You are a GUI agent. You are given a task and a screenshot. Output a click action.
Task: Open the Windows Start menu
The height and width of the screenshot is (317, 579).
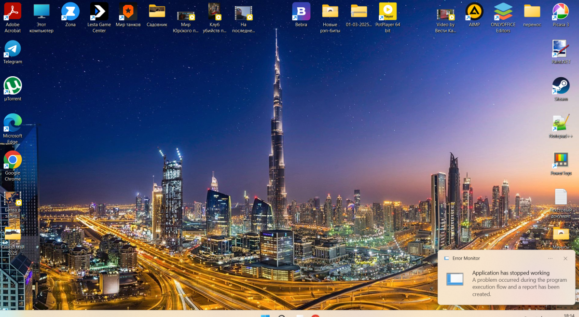tap(265, 316)
